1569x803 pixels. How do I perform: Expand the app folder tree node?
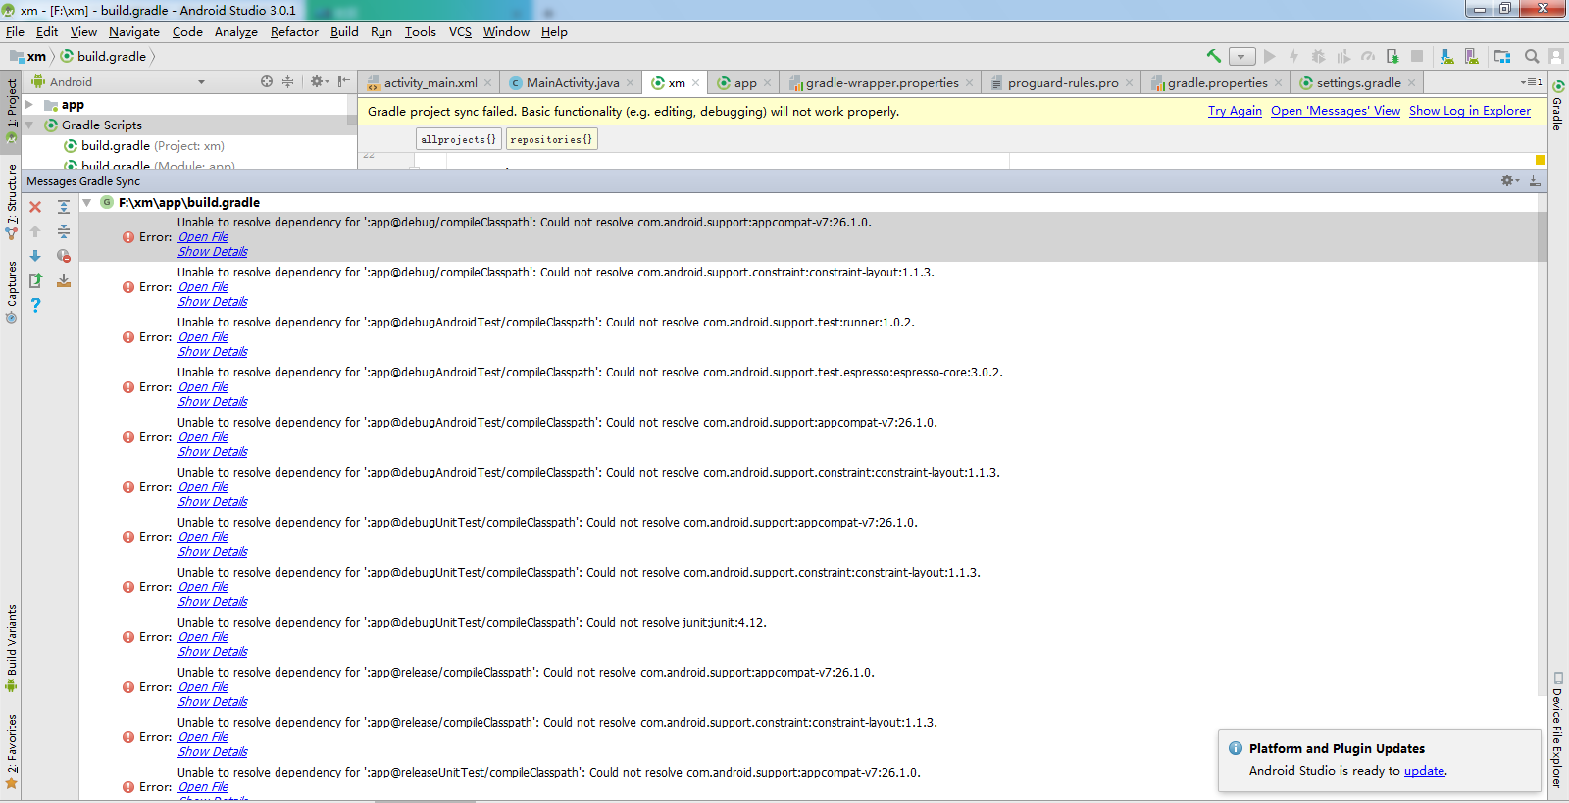pyautogui.click(x=29, y=104)
